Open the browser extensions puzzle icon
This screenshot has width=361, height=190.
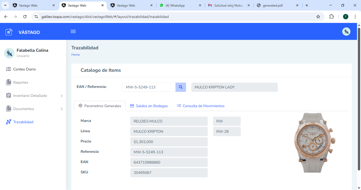tap(331, 17)
